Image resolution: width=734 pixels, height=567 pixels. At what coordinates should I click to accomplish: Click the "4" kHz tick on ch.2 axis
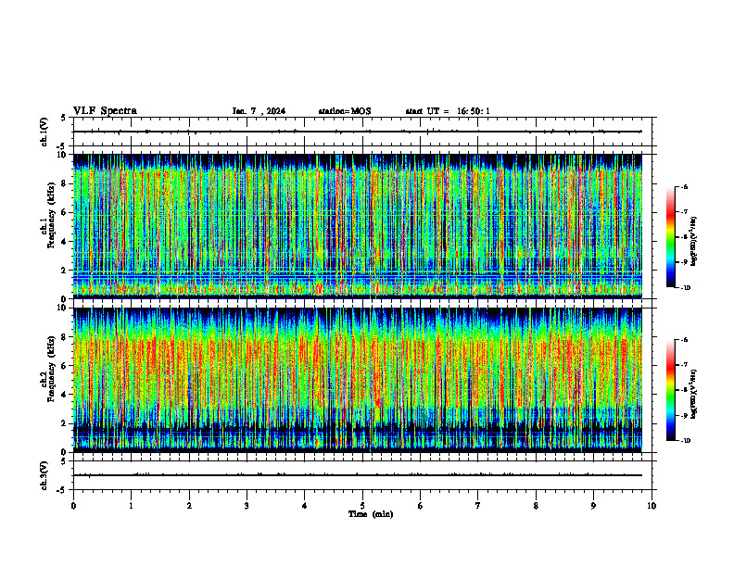point(66,395)
